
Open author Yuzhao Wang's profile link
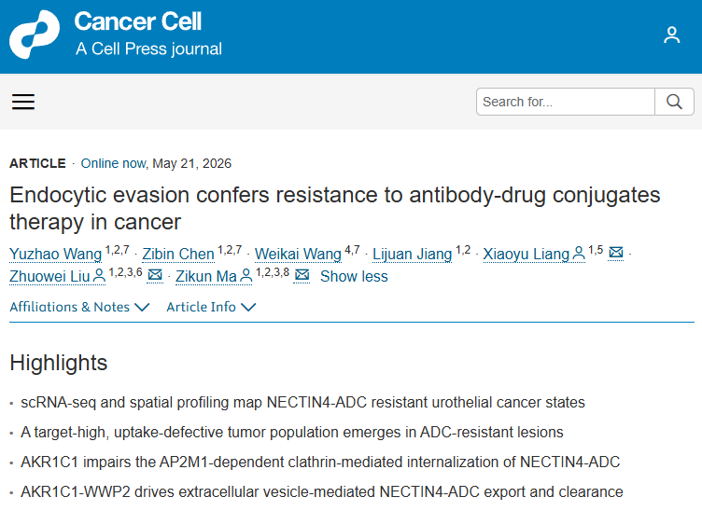(55, 254)
